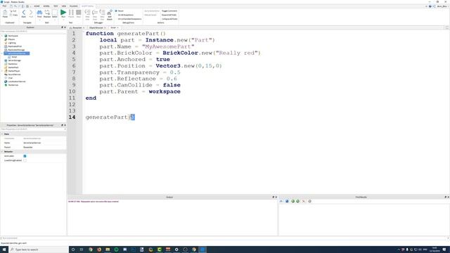Click the Step Out debugger icon
Screen dimensions: 450x253
[102, 14]
